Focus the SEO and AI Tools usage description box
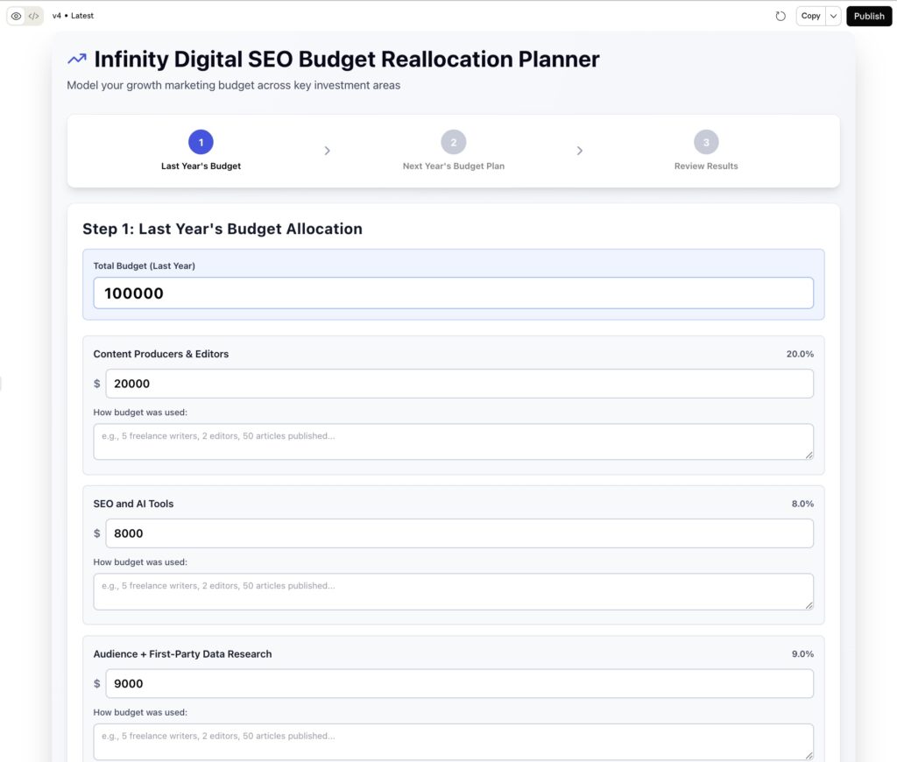 point(453,591)
